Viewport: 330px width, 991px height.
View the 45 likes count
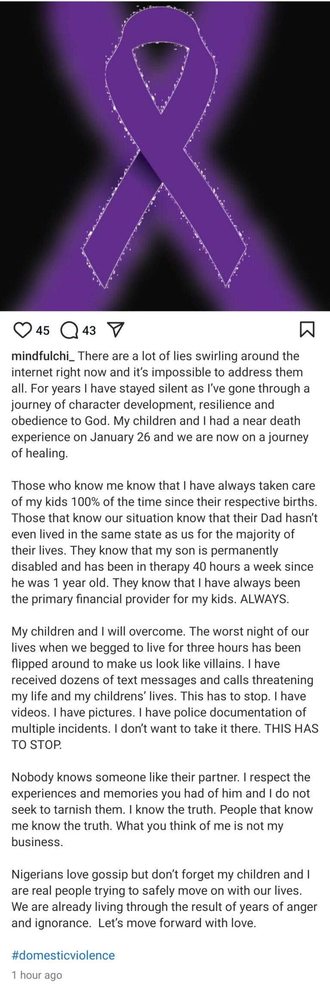point(43,331)
